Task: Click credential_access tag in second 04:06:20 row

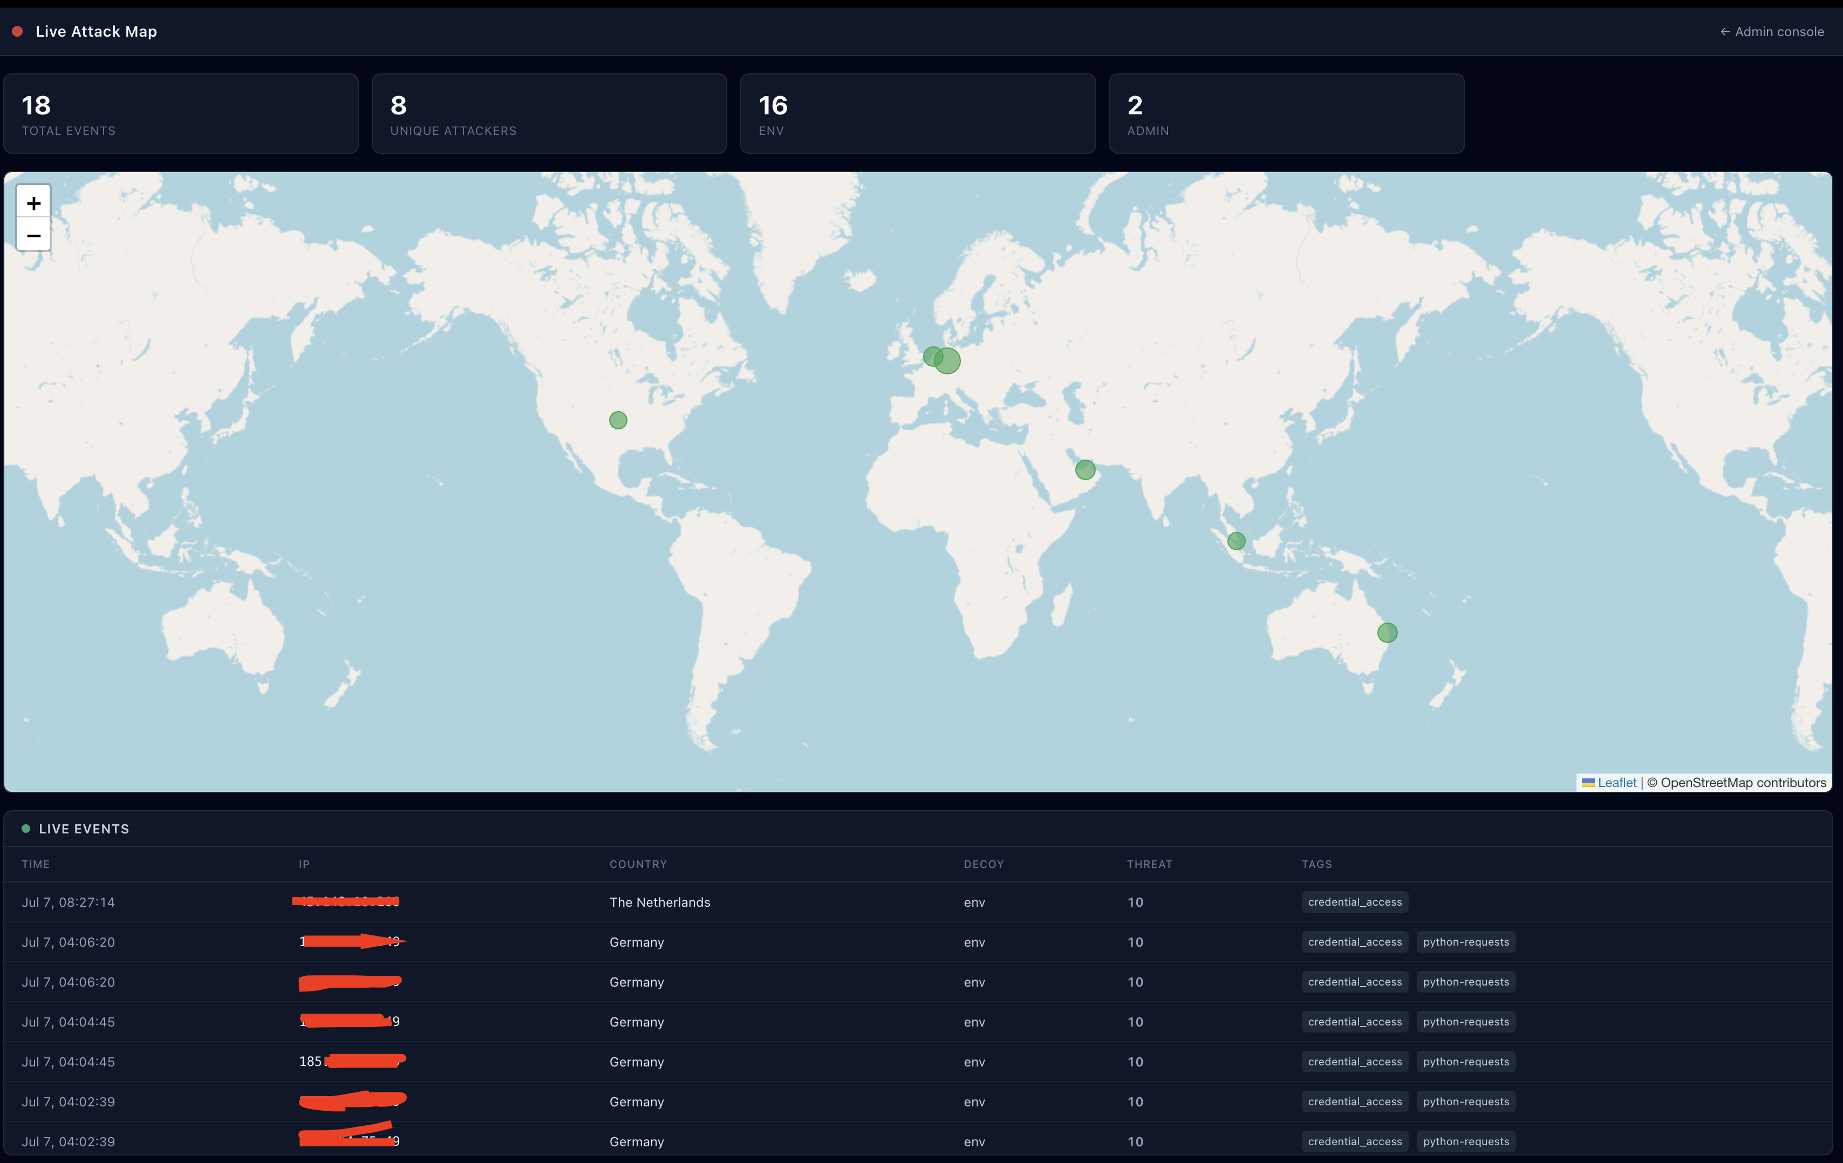Action: coord(1355,982)
